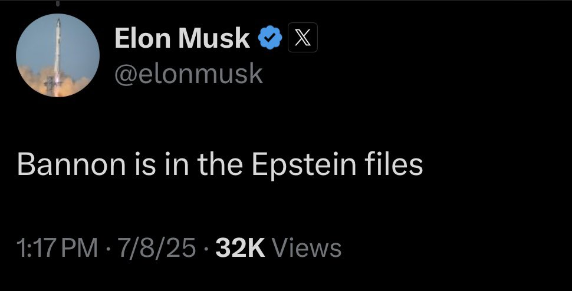
Task: Click the blue verified checkmark badge
Action: pos(269,39)
